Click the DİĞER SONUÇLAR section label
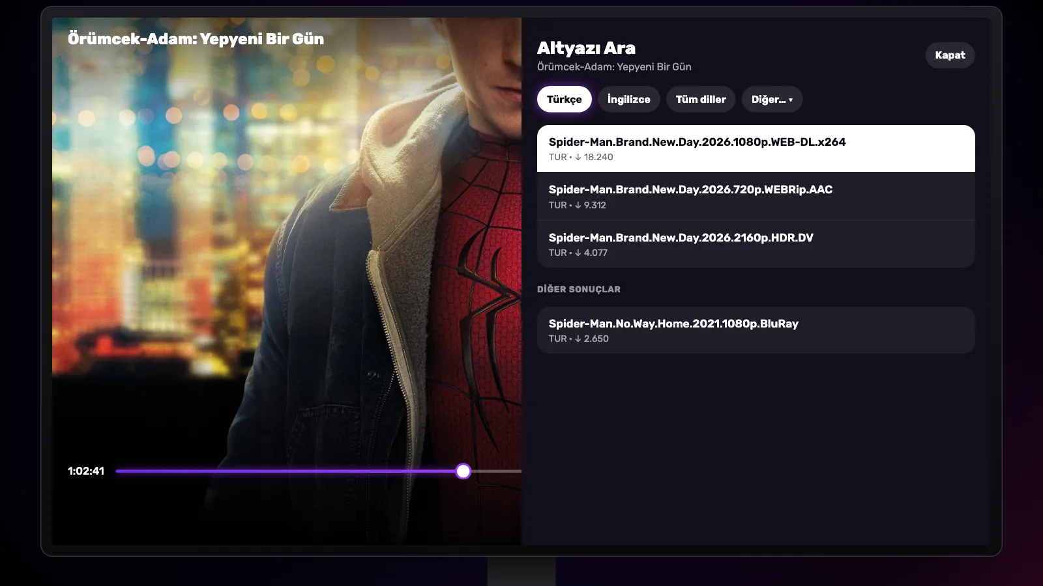This screenshot has width=1043, height=586. [579, 289]
